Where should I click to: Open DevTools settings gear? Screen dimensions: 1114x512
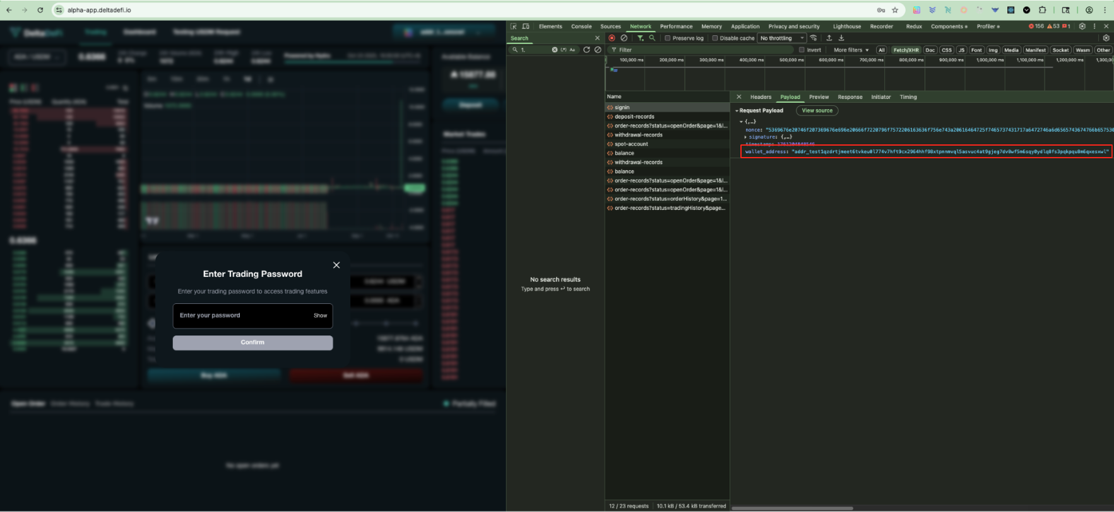click(x=1082, y=26)
